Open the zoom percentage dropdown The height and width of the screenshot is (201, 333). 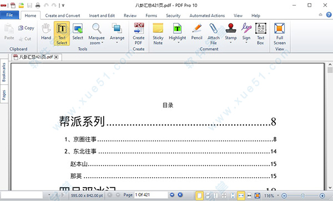click(x=278, y=195)
